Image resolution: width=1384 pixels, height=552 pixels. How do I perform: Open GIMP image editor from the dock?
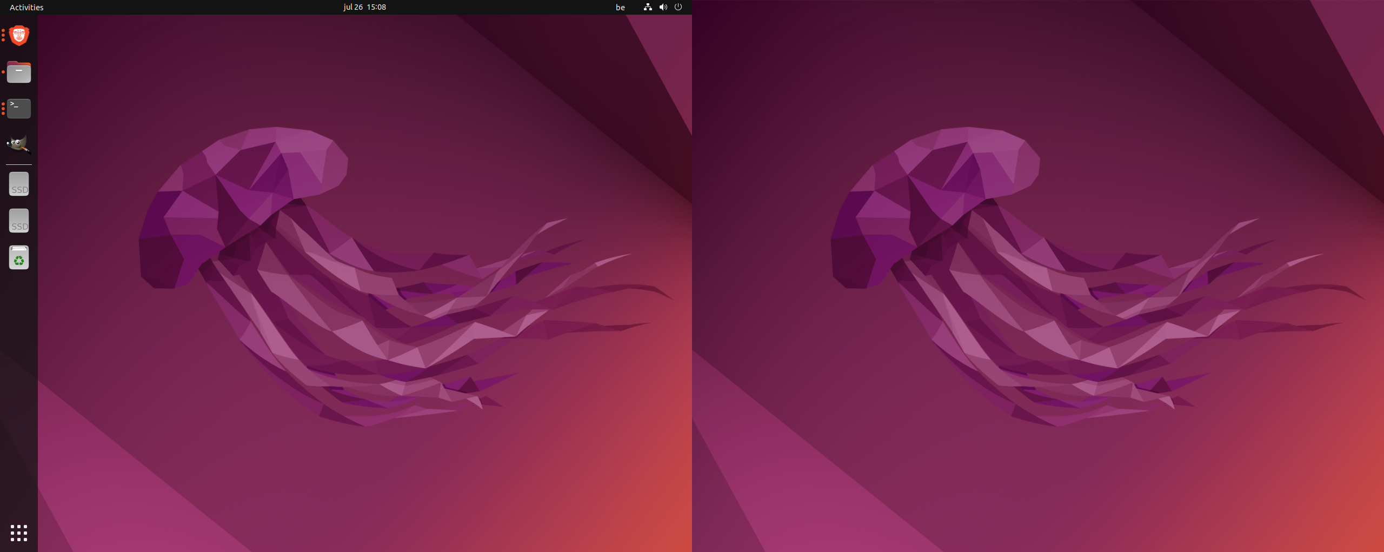pos(19,145)
